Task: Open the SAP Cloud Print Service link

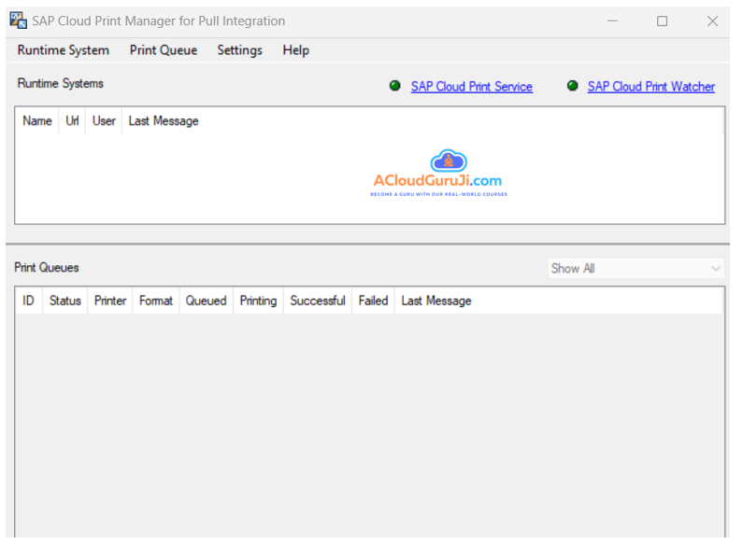Action: [x=471, y=87]
